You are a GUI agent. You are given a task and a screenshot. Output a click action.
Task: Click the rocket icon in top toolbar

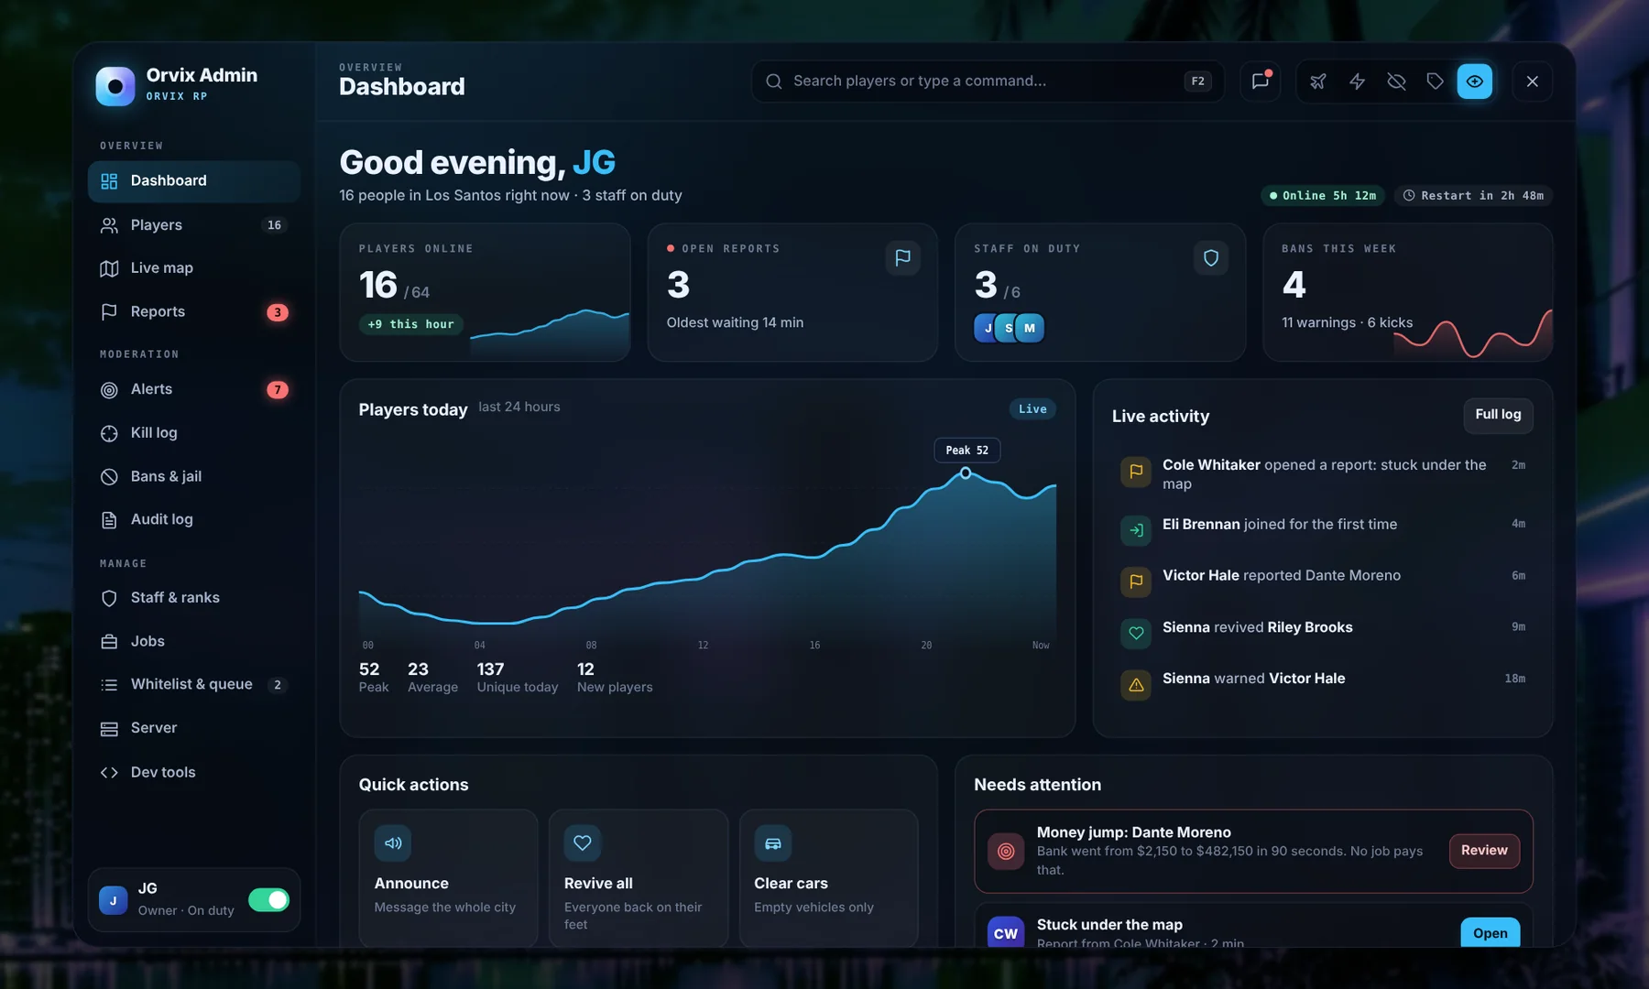[x=1318, y=82]
